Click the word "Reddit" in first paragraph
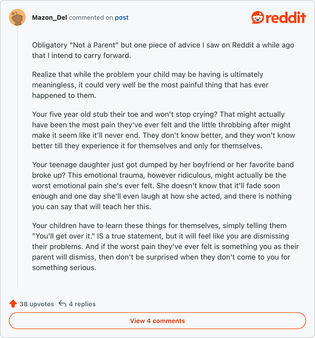 [243, 45]
